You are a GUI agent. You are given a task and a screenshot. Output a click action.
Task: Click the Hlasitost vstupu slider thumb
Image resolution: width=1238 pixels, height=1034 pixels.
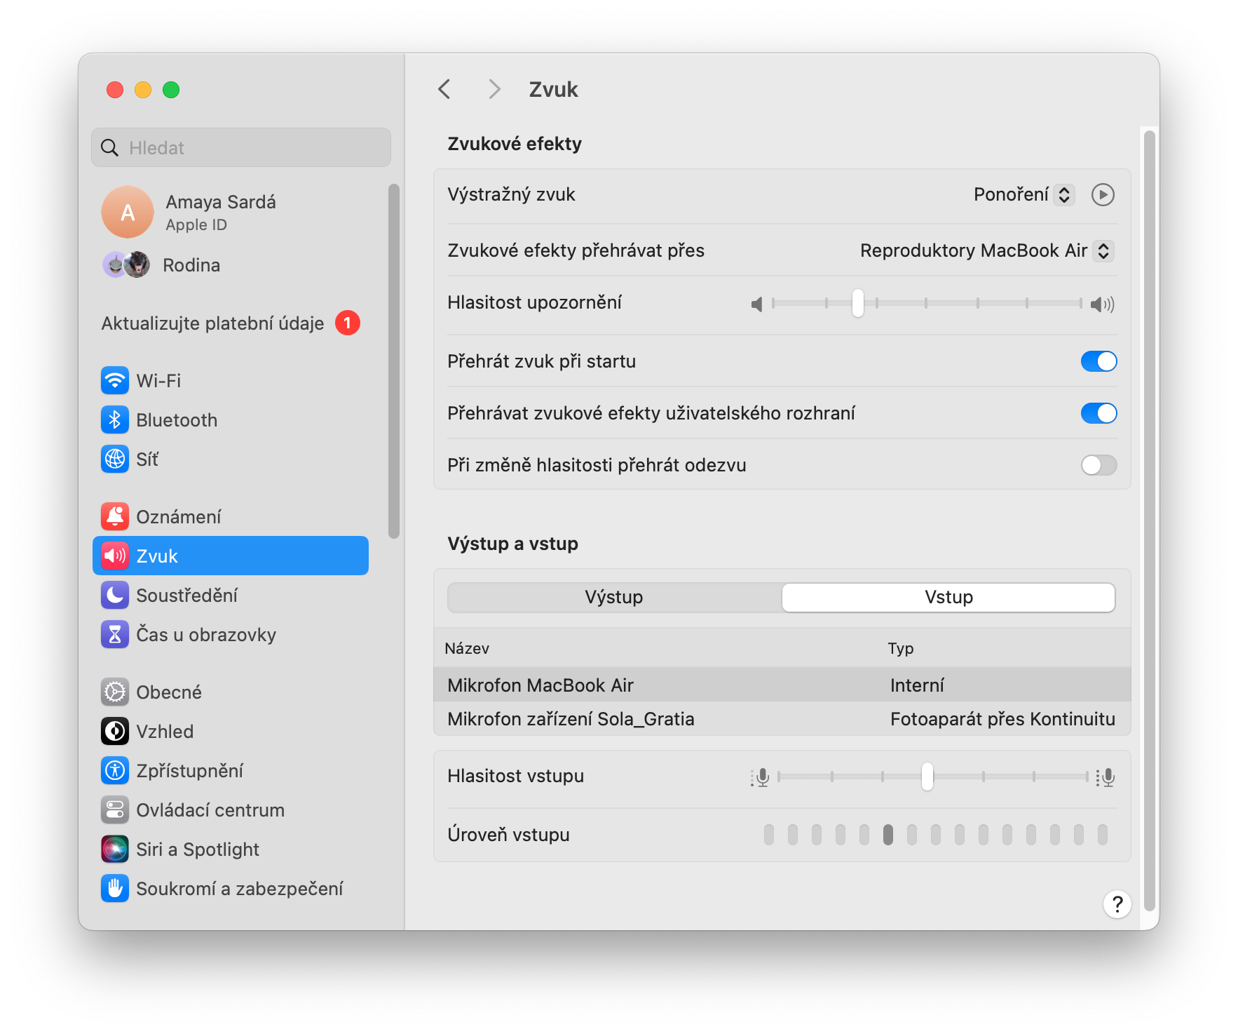927,777
